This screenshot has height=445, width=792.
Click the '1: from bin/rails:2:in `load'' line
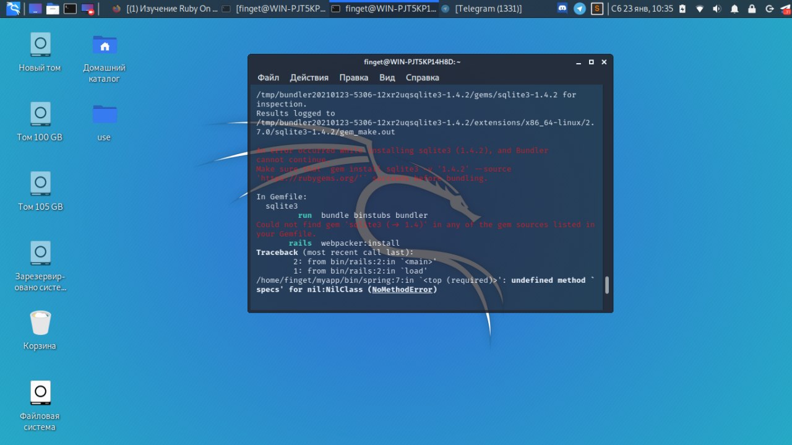[x=360, y=271]
